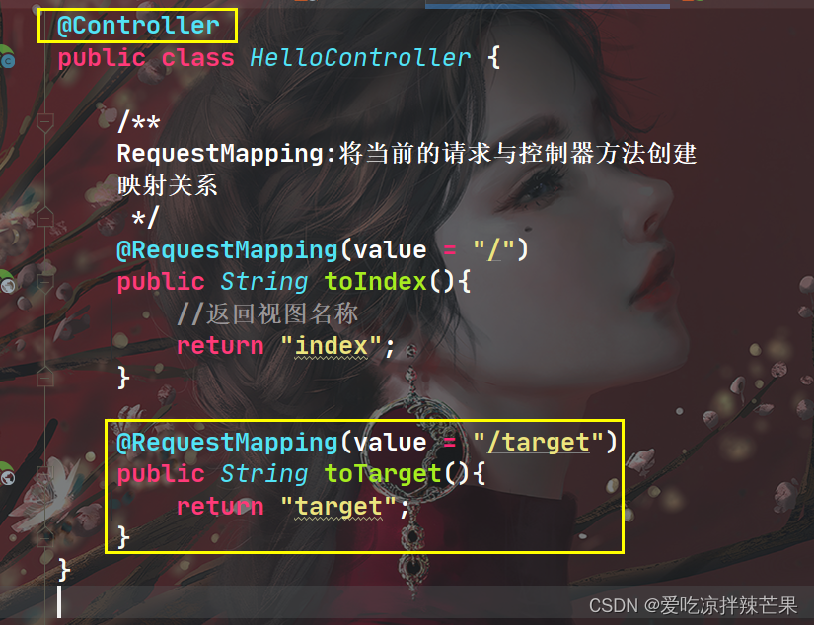Click the @Controller annotation
The width and height of the screenshot is (814, 625).
tap(138, 26)
